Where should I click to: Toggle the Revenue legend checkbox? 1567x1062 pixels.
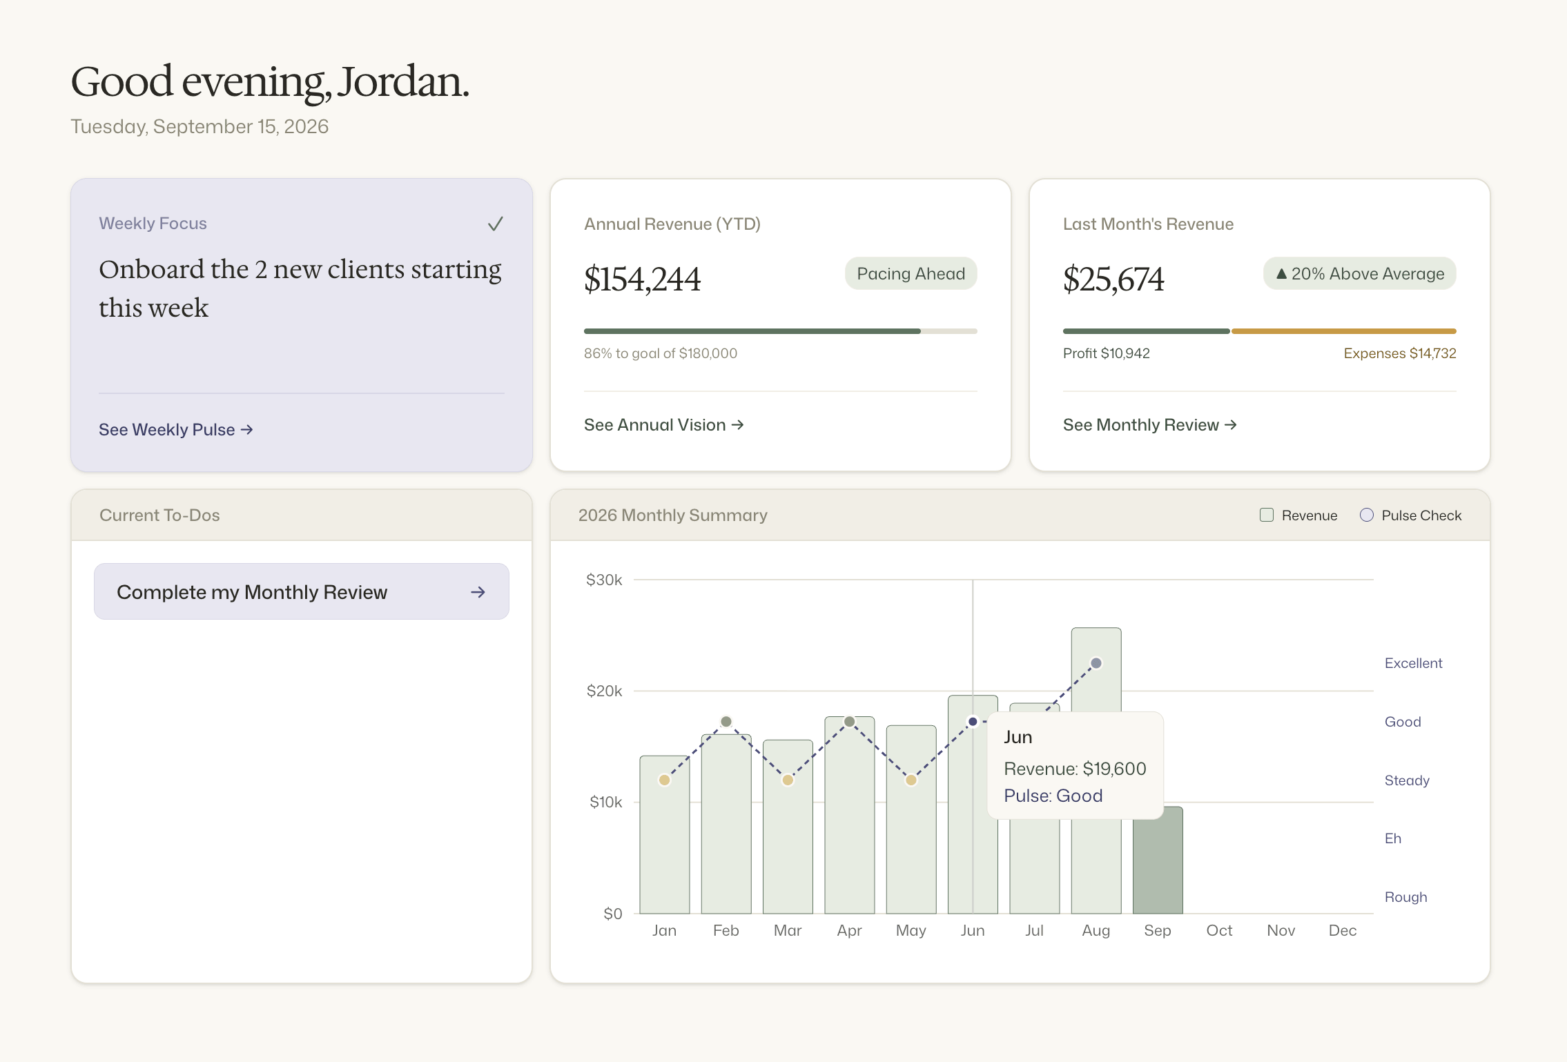tap(1266, 515)
